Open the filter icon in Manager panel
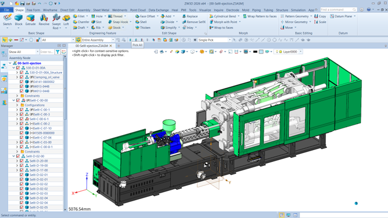 (59, 52)
